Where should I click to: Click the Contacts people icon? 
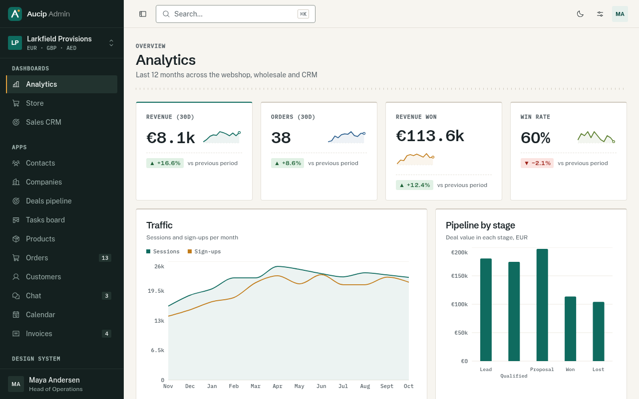pyautogui.click(x=16, y=163)
